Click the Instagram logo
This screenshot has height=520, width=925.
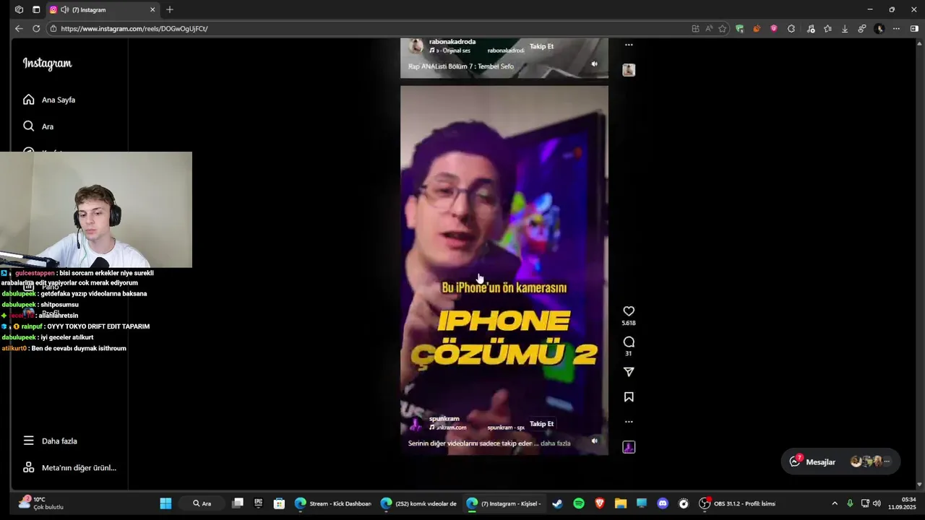coord(47,64)
